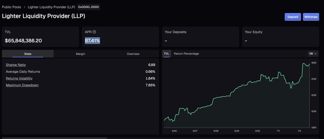Select the TVL chart tab
This screenshot has height=139, width=324.
click(x=167, y=54)
